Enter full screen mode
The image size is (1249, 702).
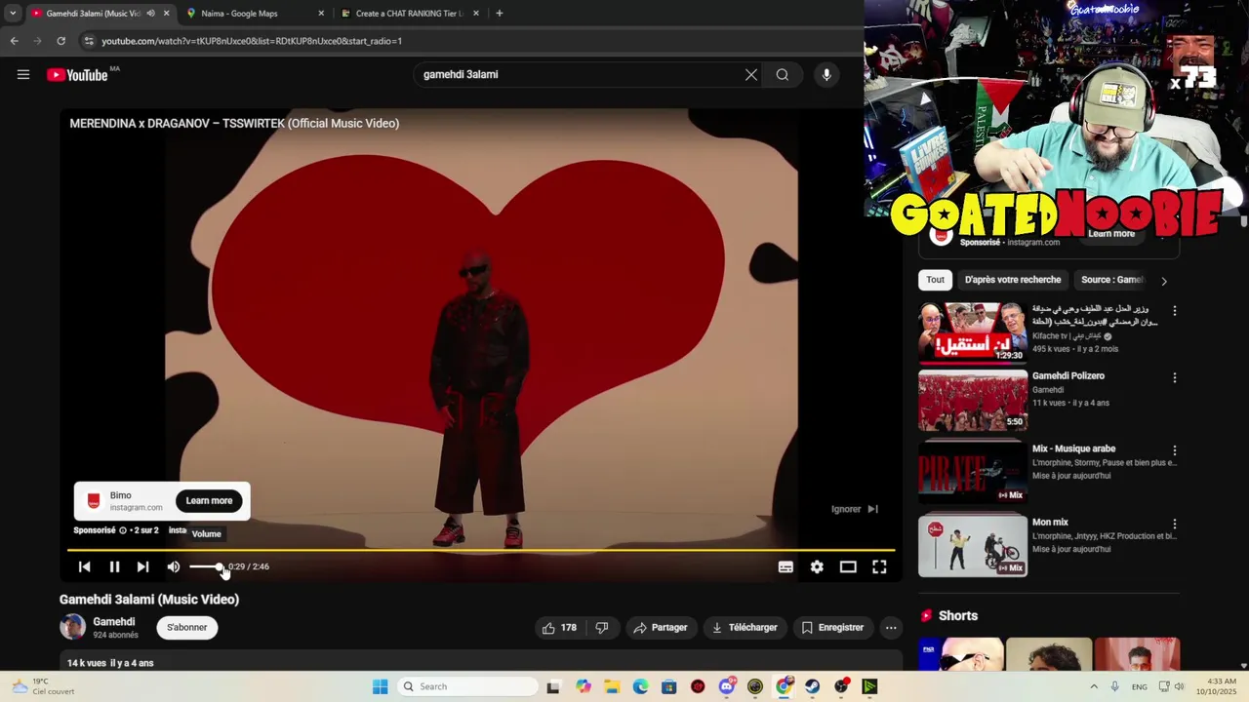pyautogui.click(x=879, y=566)
